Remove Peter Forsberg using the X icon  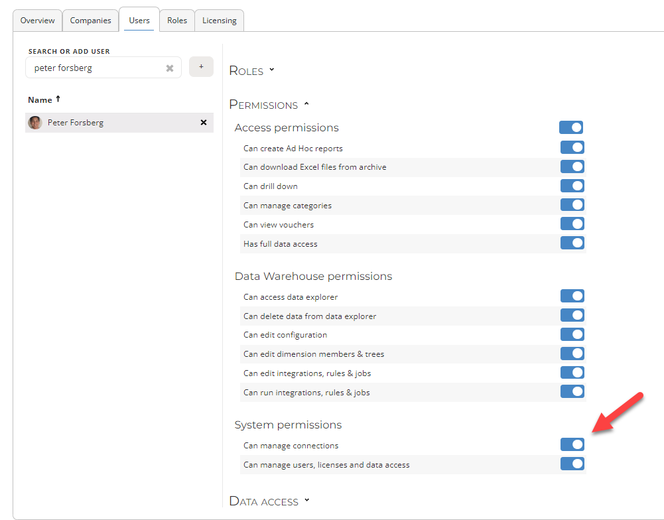[x=204, y=123]
